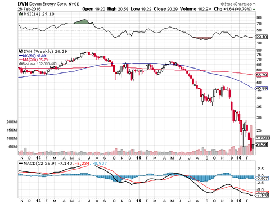Click the red oversold shaded area in RSI
270x204 pixels.
pos(204,38)
